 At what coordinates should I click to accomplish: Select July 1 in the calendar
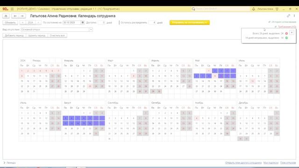tap(22, 113)
